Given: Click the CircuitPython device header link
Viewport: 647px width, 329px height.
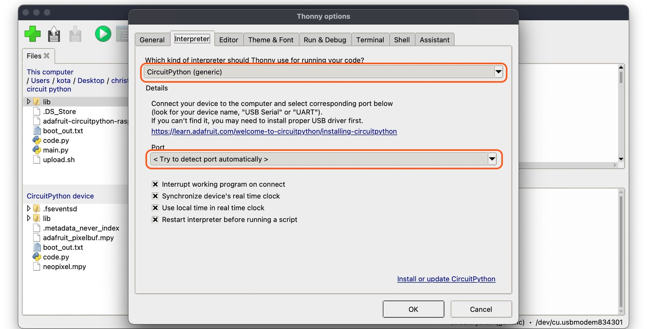Looking at the screenshot, I should point(60,196).
